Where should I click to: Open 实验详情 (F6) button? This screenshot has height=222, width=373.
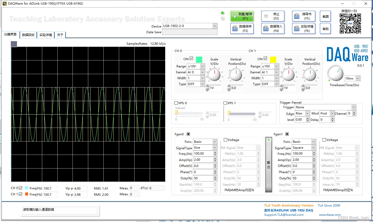(304, 29)
